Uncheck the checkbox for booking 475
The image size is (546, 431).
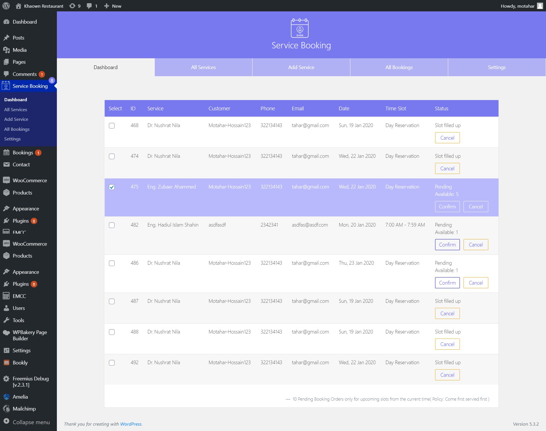pyautogui.click(x=112, y=187)
